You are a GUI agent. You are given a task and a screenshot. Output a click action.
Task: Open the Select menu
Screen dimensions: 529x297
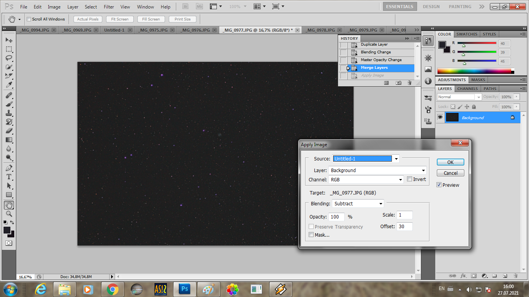[x=91, y=7]
